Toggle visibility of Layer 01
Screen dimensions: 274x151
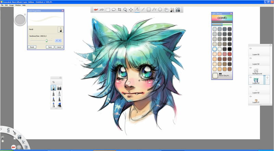tap(250, 96)
